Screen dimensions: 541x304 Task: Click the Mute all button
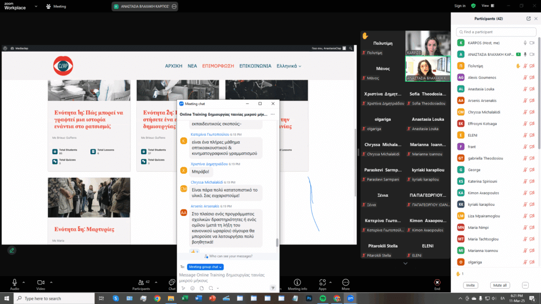pyautogui.click(x=500, y=285)
